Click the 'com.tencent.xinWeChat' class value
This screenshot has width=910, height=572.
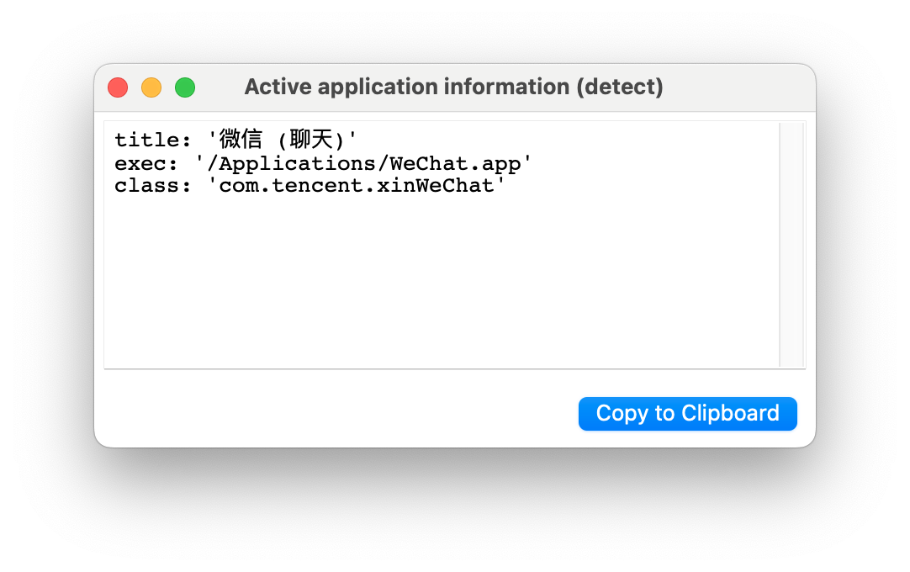pos(357,186)
